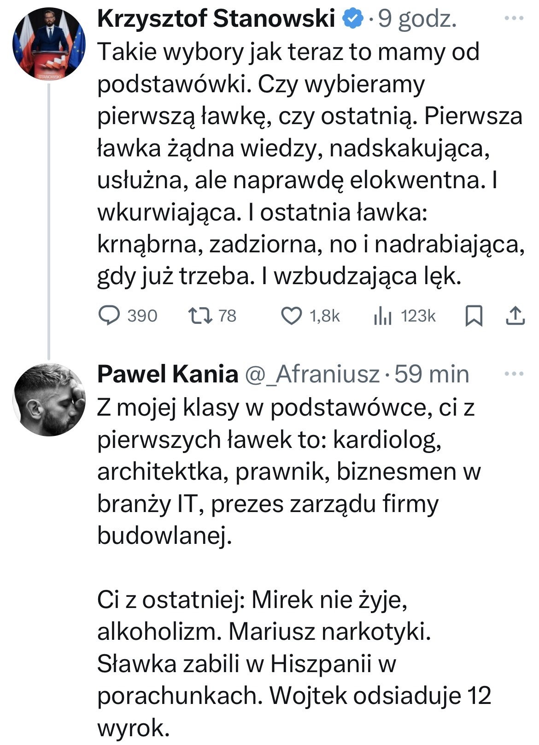The width and height of the screenshot is (539, 745).
Task: Open the tweet via the "9 godz." timestamp
Action: [x=417, y=19]
